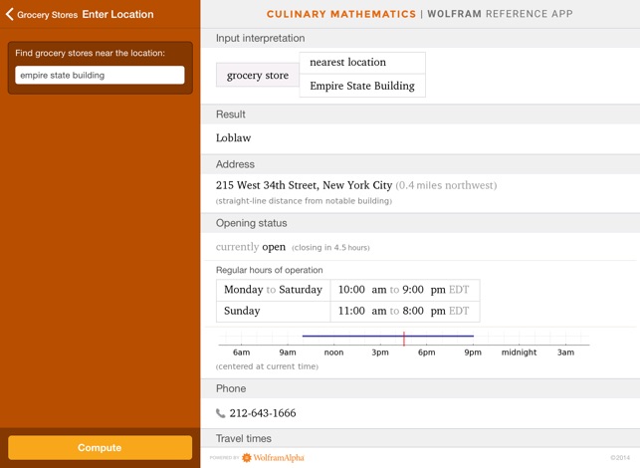
Task: Select the Sunday day cell
Action: pos(273,312)
